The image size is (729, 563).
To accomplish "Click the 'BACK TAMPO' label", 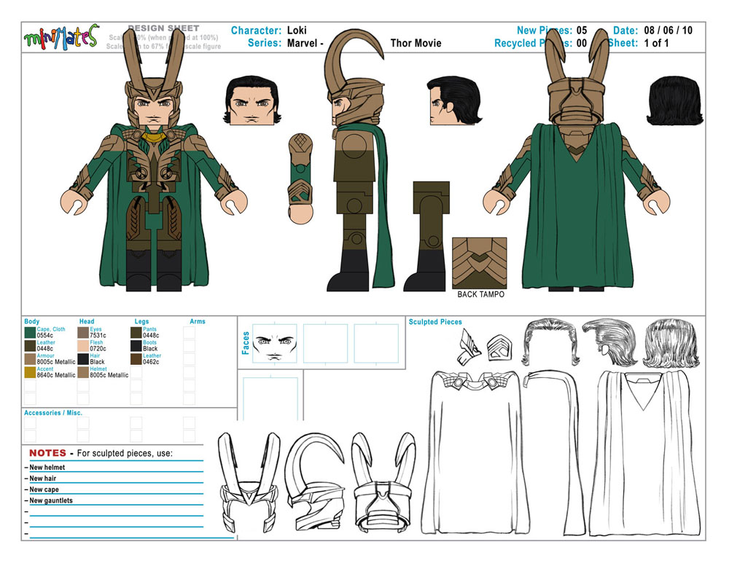I will tap(480, 294).
